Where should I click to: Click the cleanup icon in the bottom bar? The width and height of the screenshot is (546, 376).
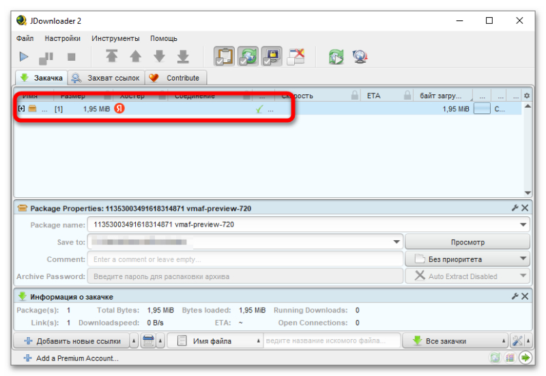(148, 341)
